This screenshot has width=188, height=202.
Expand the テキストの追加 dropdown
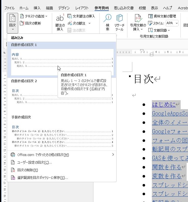[34, 16]
